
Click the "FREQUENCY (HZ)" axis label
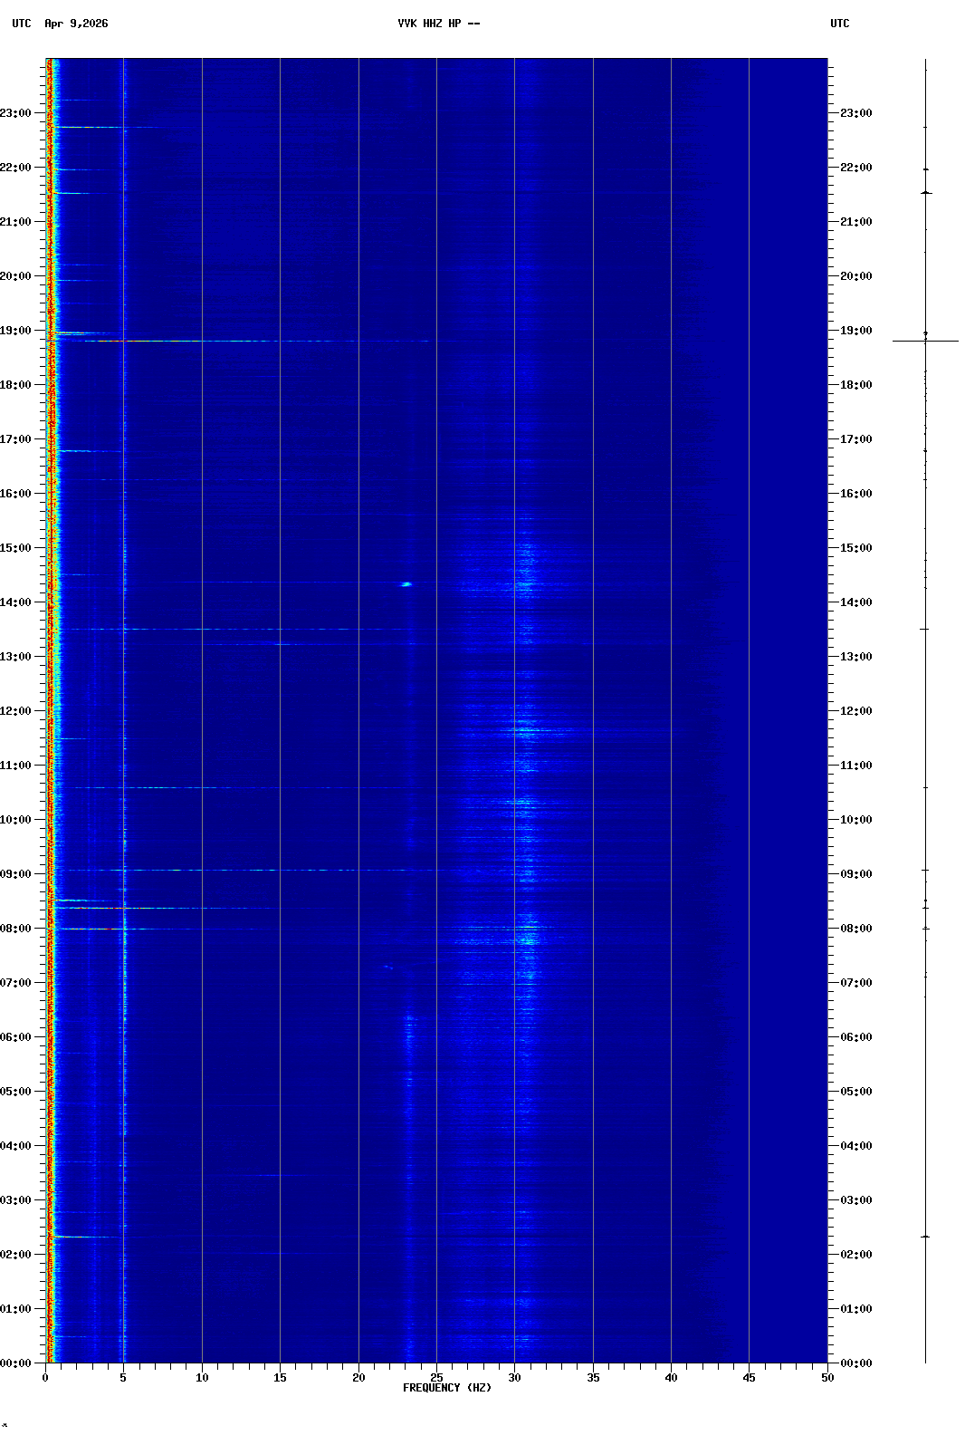click(447, 1388)
